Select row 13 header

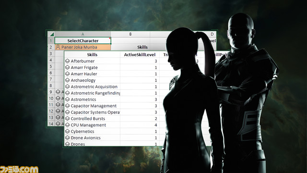[51, 117]
